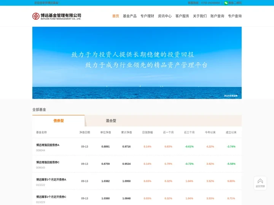Image resolution: width=274 pixels, height=205 pixels.
Task: Click three-month value -0.73%
Action: tap(189, 164)
